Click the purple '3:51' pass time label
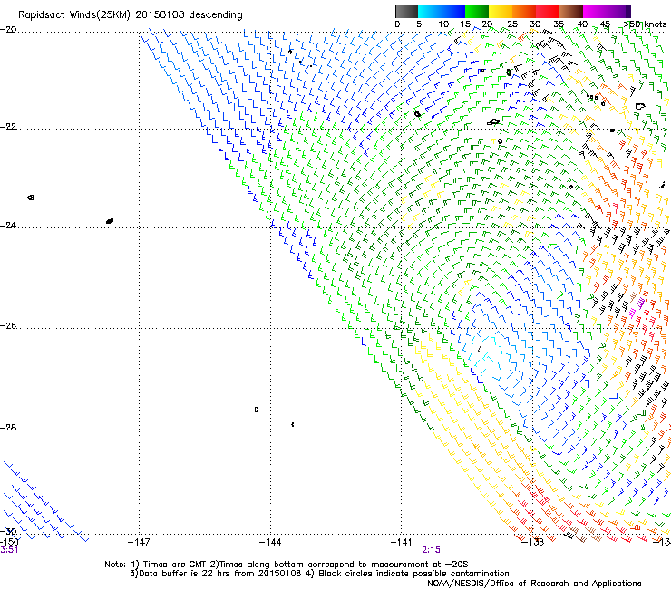The height and width of the screenshot is (589, 671). pyautogui.click(x=9, y=550)
